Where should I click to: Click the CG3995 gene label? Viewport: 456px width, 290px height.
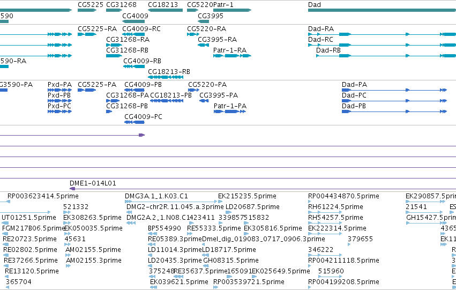click(x=211, y=16)
